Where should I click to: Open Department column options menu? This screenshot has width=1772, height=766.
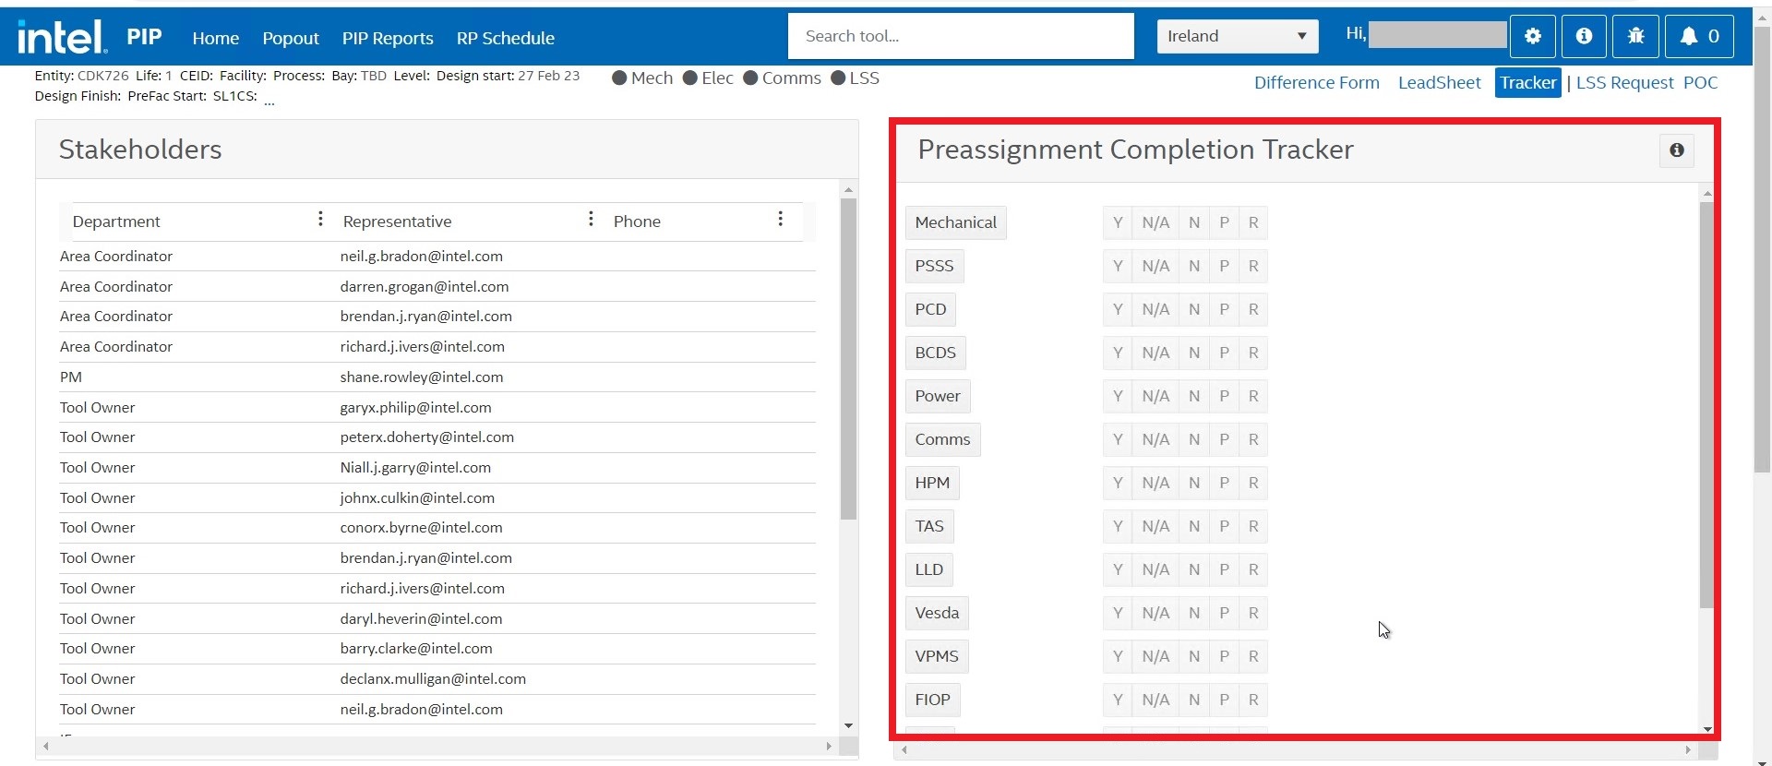coord(320,219)
